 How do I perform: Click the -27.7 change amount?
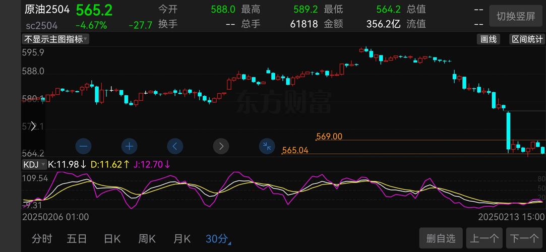(140, 25)
